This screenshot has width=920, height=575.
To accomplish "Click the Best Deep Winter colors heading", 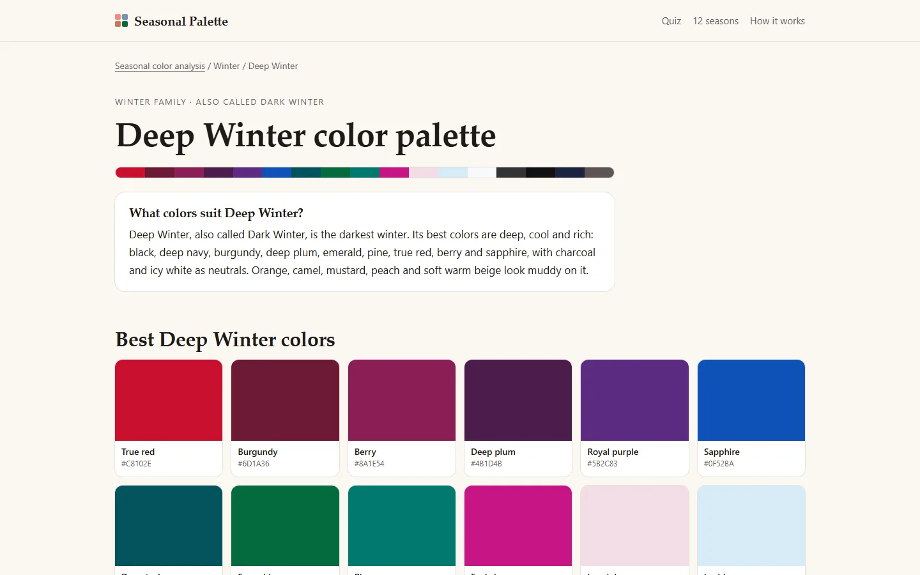I will 225,339.
